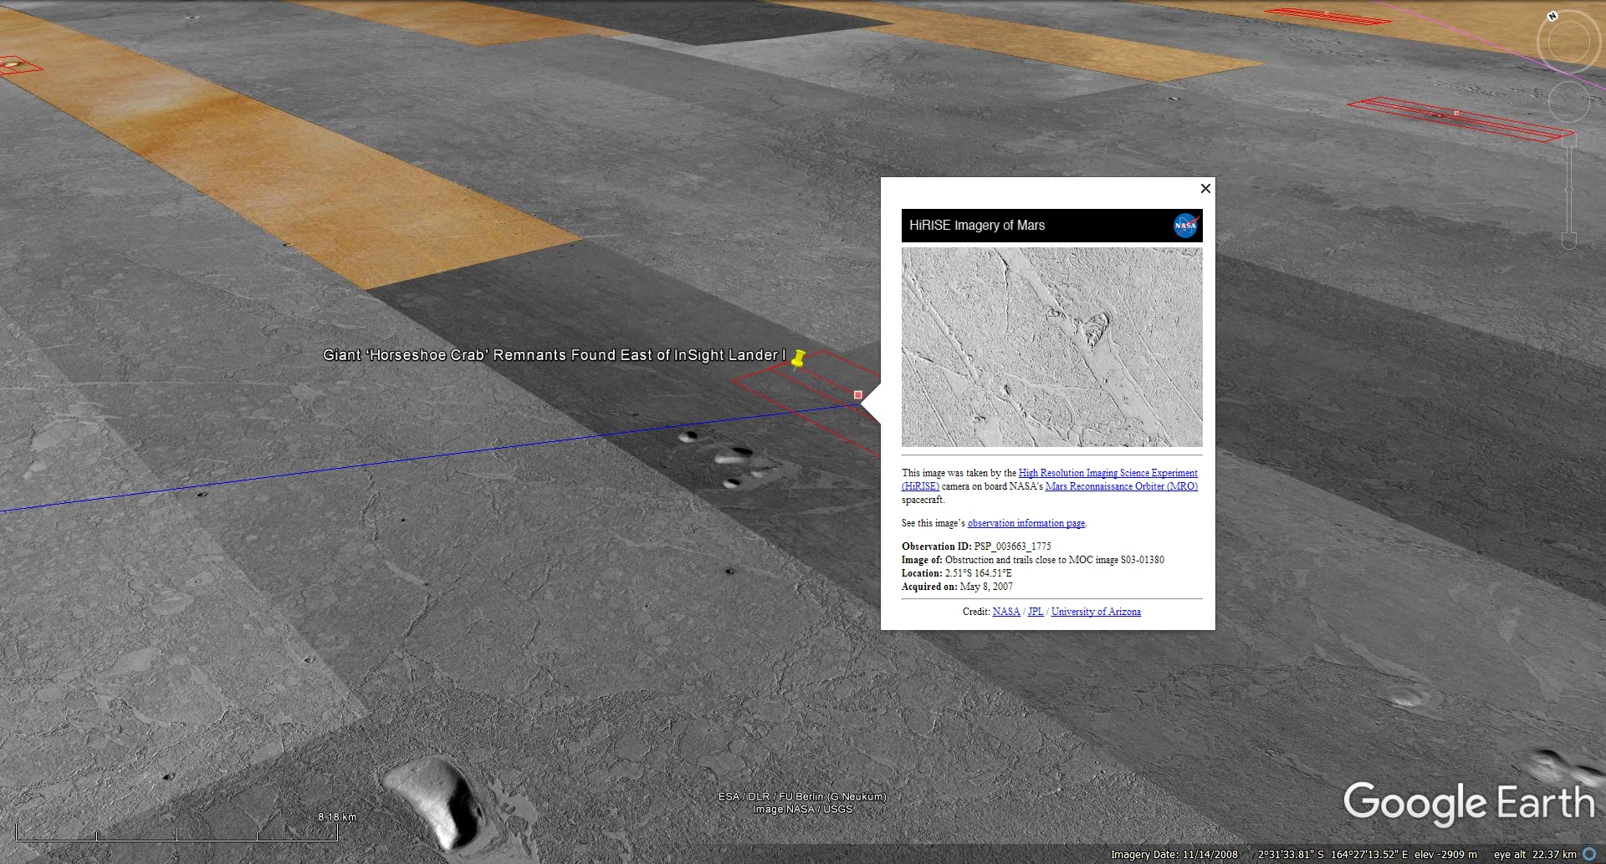Click the yellow pushpin placemark
Image resolution: width=1606 pixels, height=864 pixels.
[798, 359]
